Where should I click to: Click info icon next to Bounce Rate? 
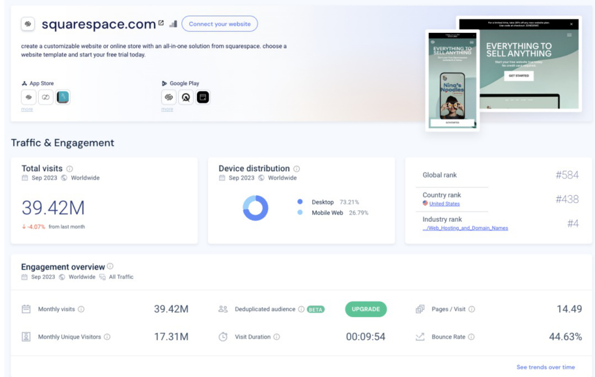point(471,337)
